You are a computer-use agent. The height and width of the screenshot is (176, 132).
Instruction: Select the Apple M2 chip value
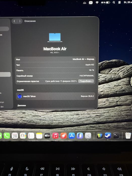(90, 65)
